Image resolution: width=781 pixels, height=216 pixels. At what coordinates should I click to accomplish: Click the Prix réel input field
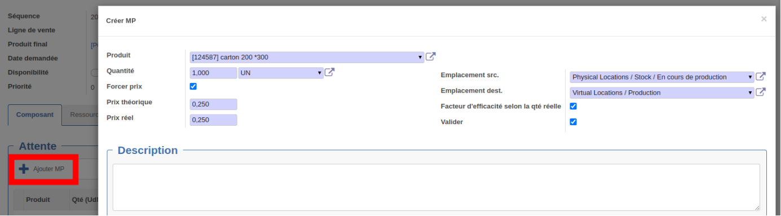214,120
